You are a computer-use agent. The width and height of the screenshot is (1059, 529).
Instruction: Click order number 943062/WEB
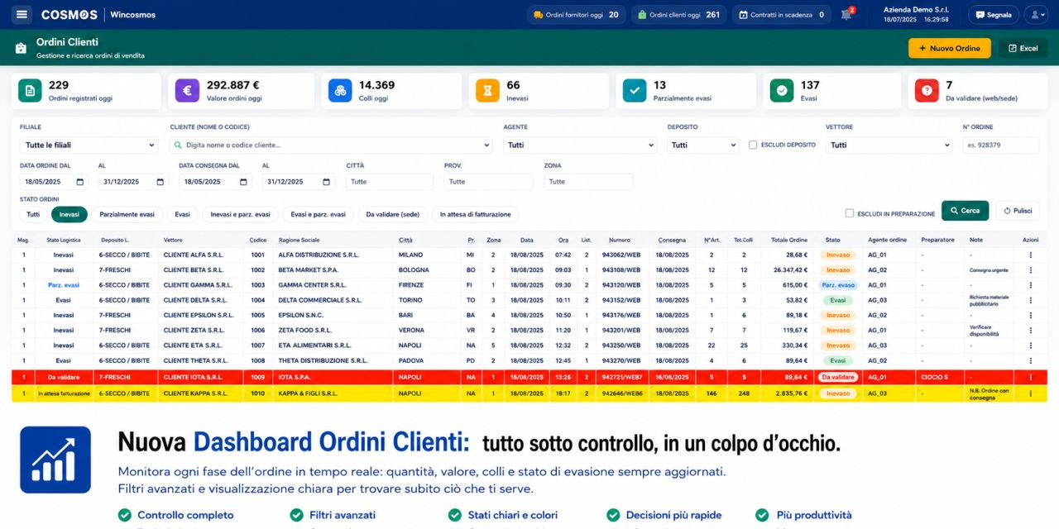tap(621, 255)
